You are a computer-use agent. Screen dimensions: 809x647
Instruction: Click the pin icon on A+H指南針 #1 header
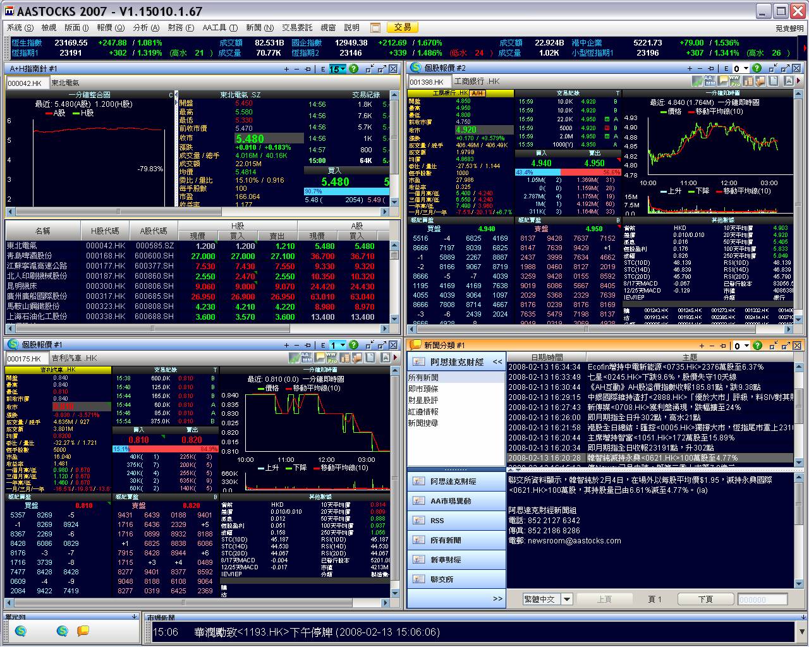coord(307,68)
